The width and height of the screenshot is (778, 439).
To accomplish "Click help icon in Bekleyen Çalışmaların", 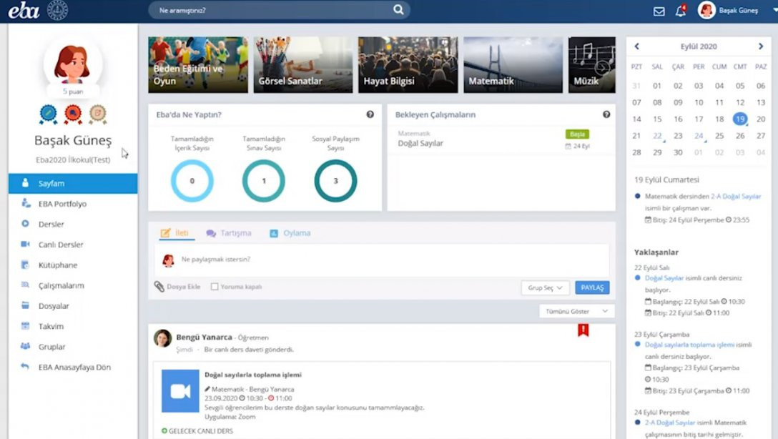I will [606, 114].
